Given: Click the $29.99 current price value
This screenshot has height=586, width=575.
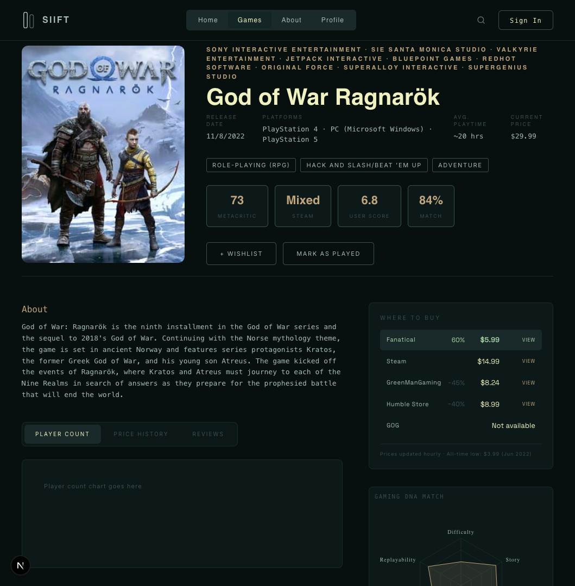Looking at the screenshot, I should tap(523, 136).
